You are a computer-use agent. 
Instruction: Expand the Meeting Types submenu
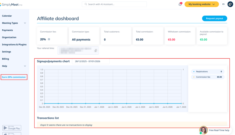25,23
